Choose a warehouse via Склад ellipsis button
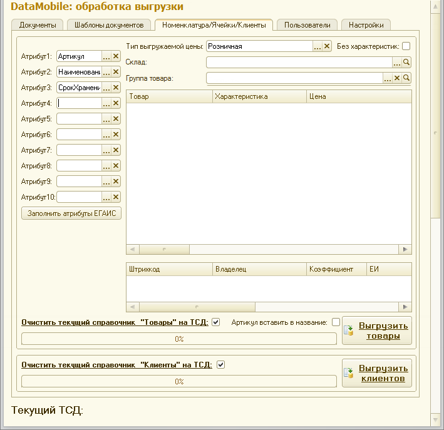Screen dimensions: 444x430 (x=397, y=62)
